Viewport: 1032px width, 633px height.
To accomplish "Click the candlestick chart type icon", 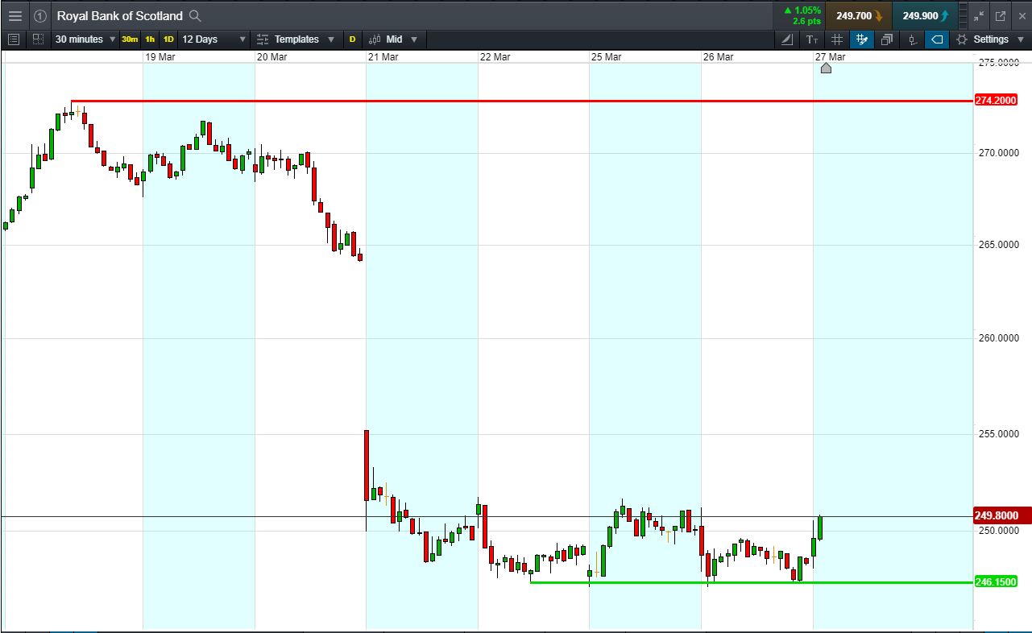I will [x=375, y=39].
